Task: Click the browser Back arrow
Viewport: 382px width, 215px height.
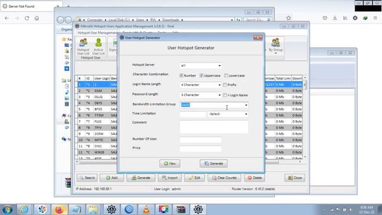Action: (7, 18)
